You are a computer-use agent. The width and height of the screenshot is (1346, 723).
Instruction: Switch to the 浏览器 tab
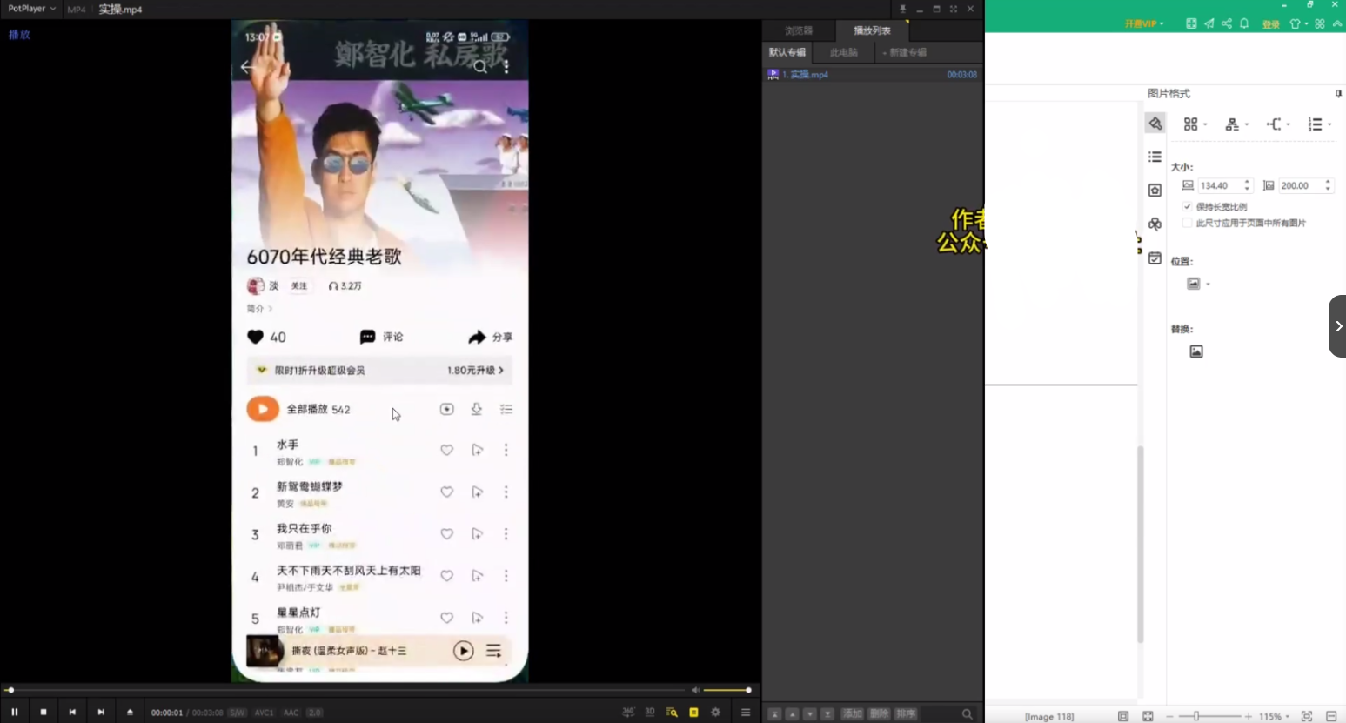click(x=798, y=30)
